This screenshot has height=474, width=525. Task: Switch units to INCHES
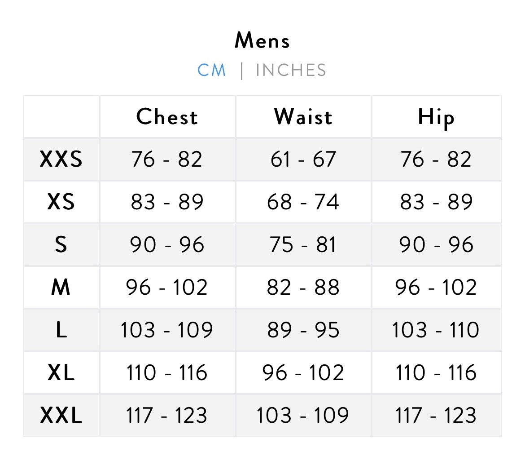(291, 71)
